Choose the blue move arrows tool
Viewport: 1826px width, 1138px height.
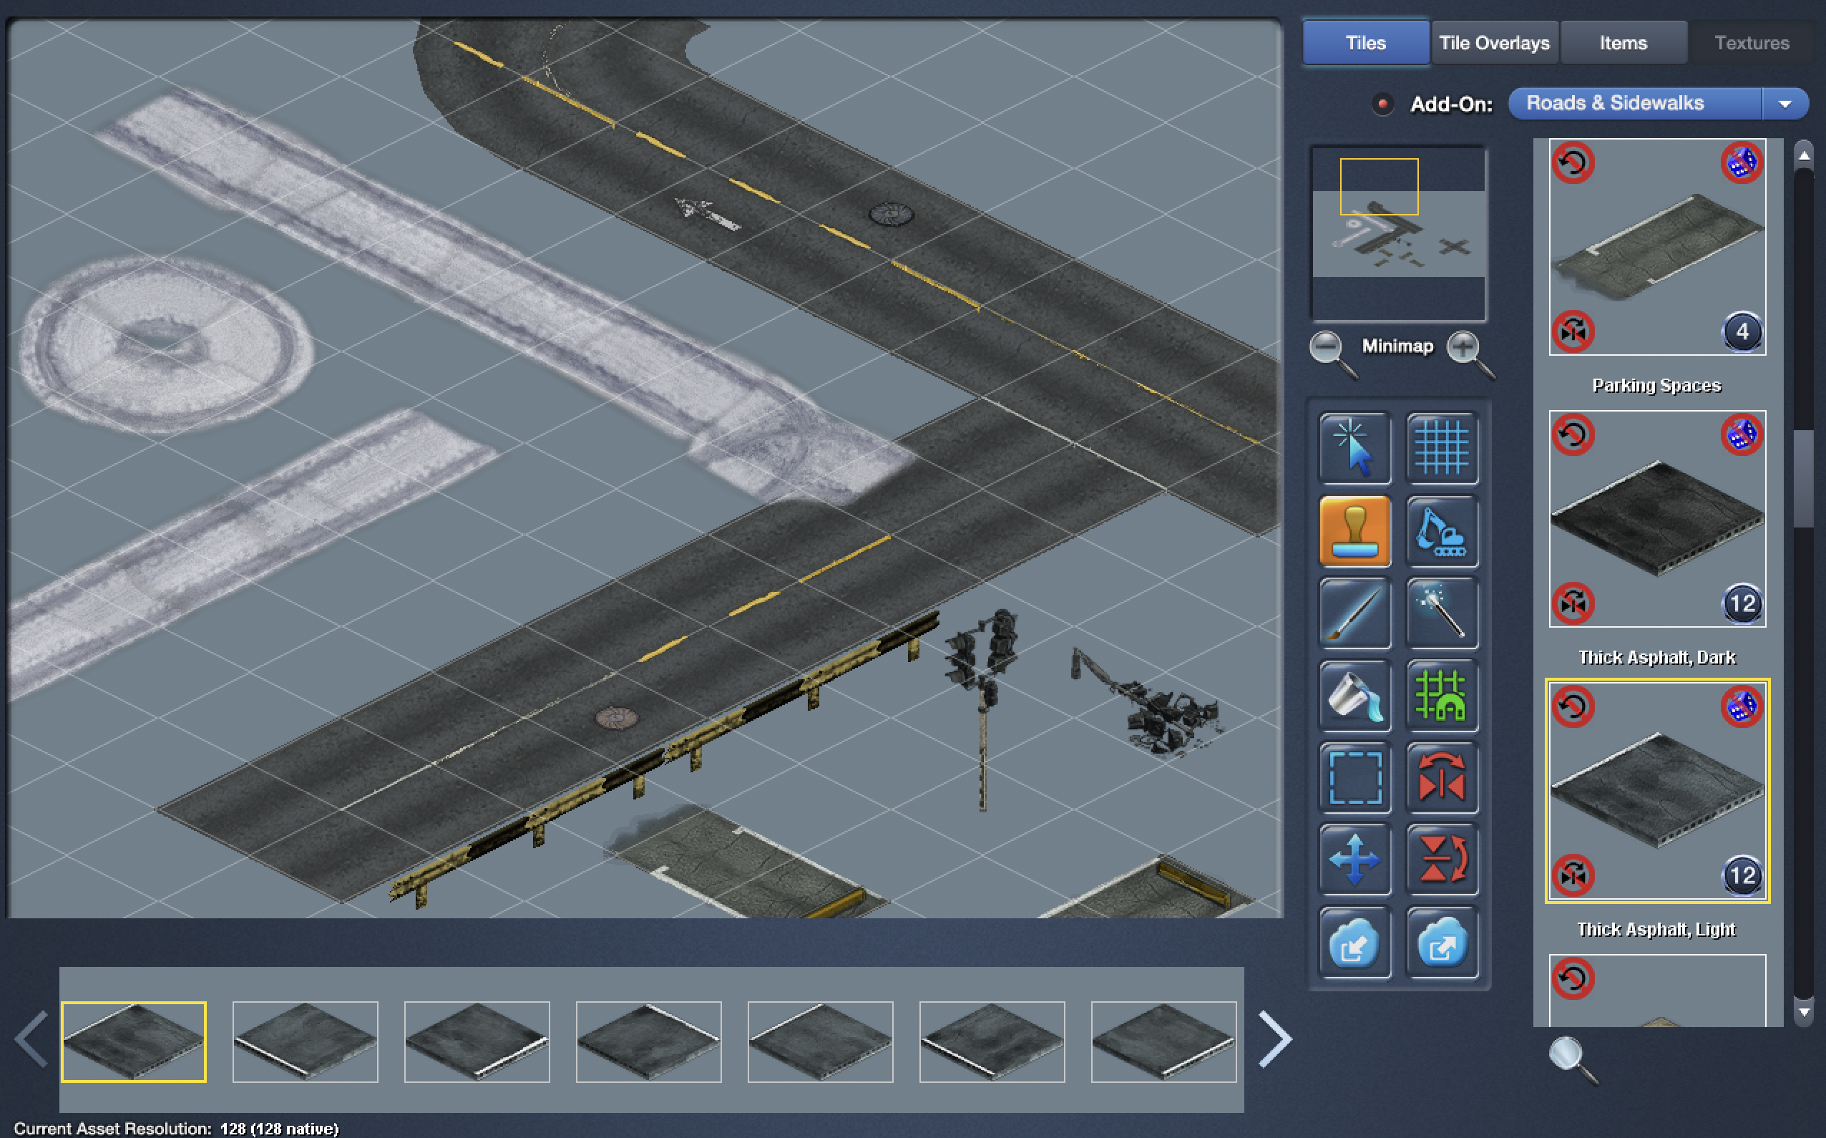[1354, 860]
